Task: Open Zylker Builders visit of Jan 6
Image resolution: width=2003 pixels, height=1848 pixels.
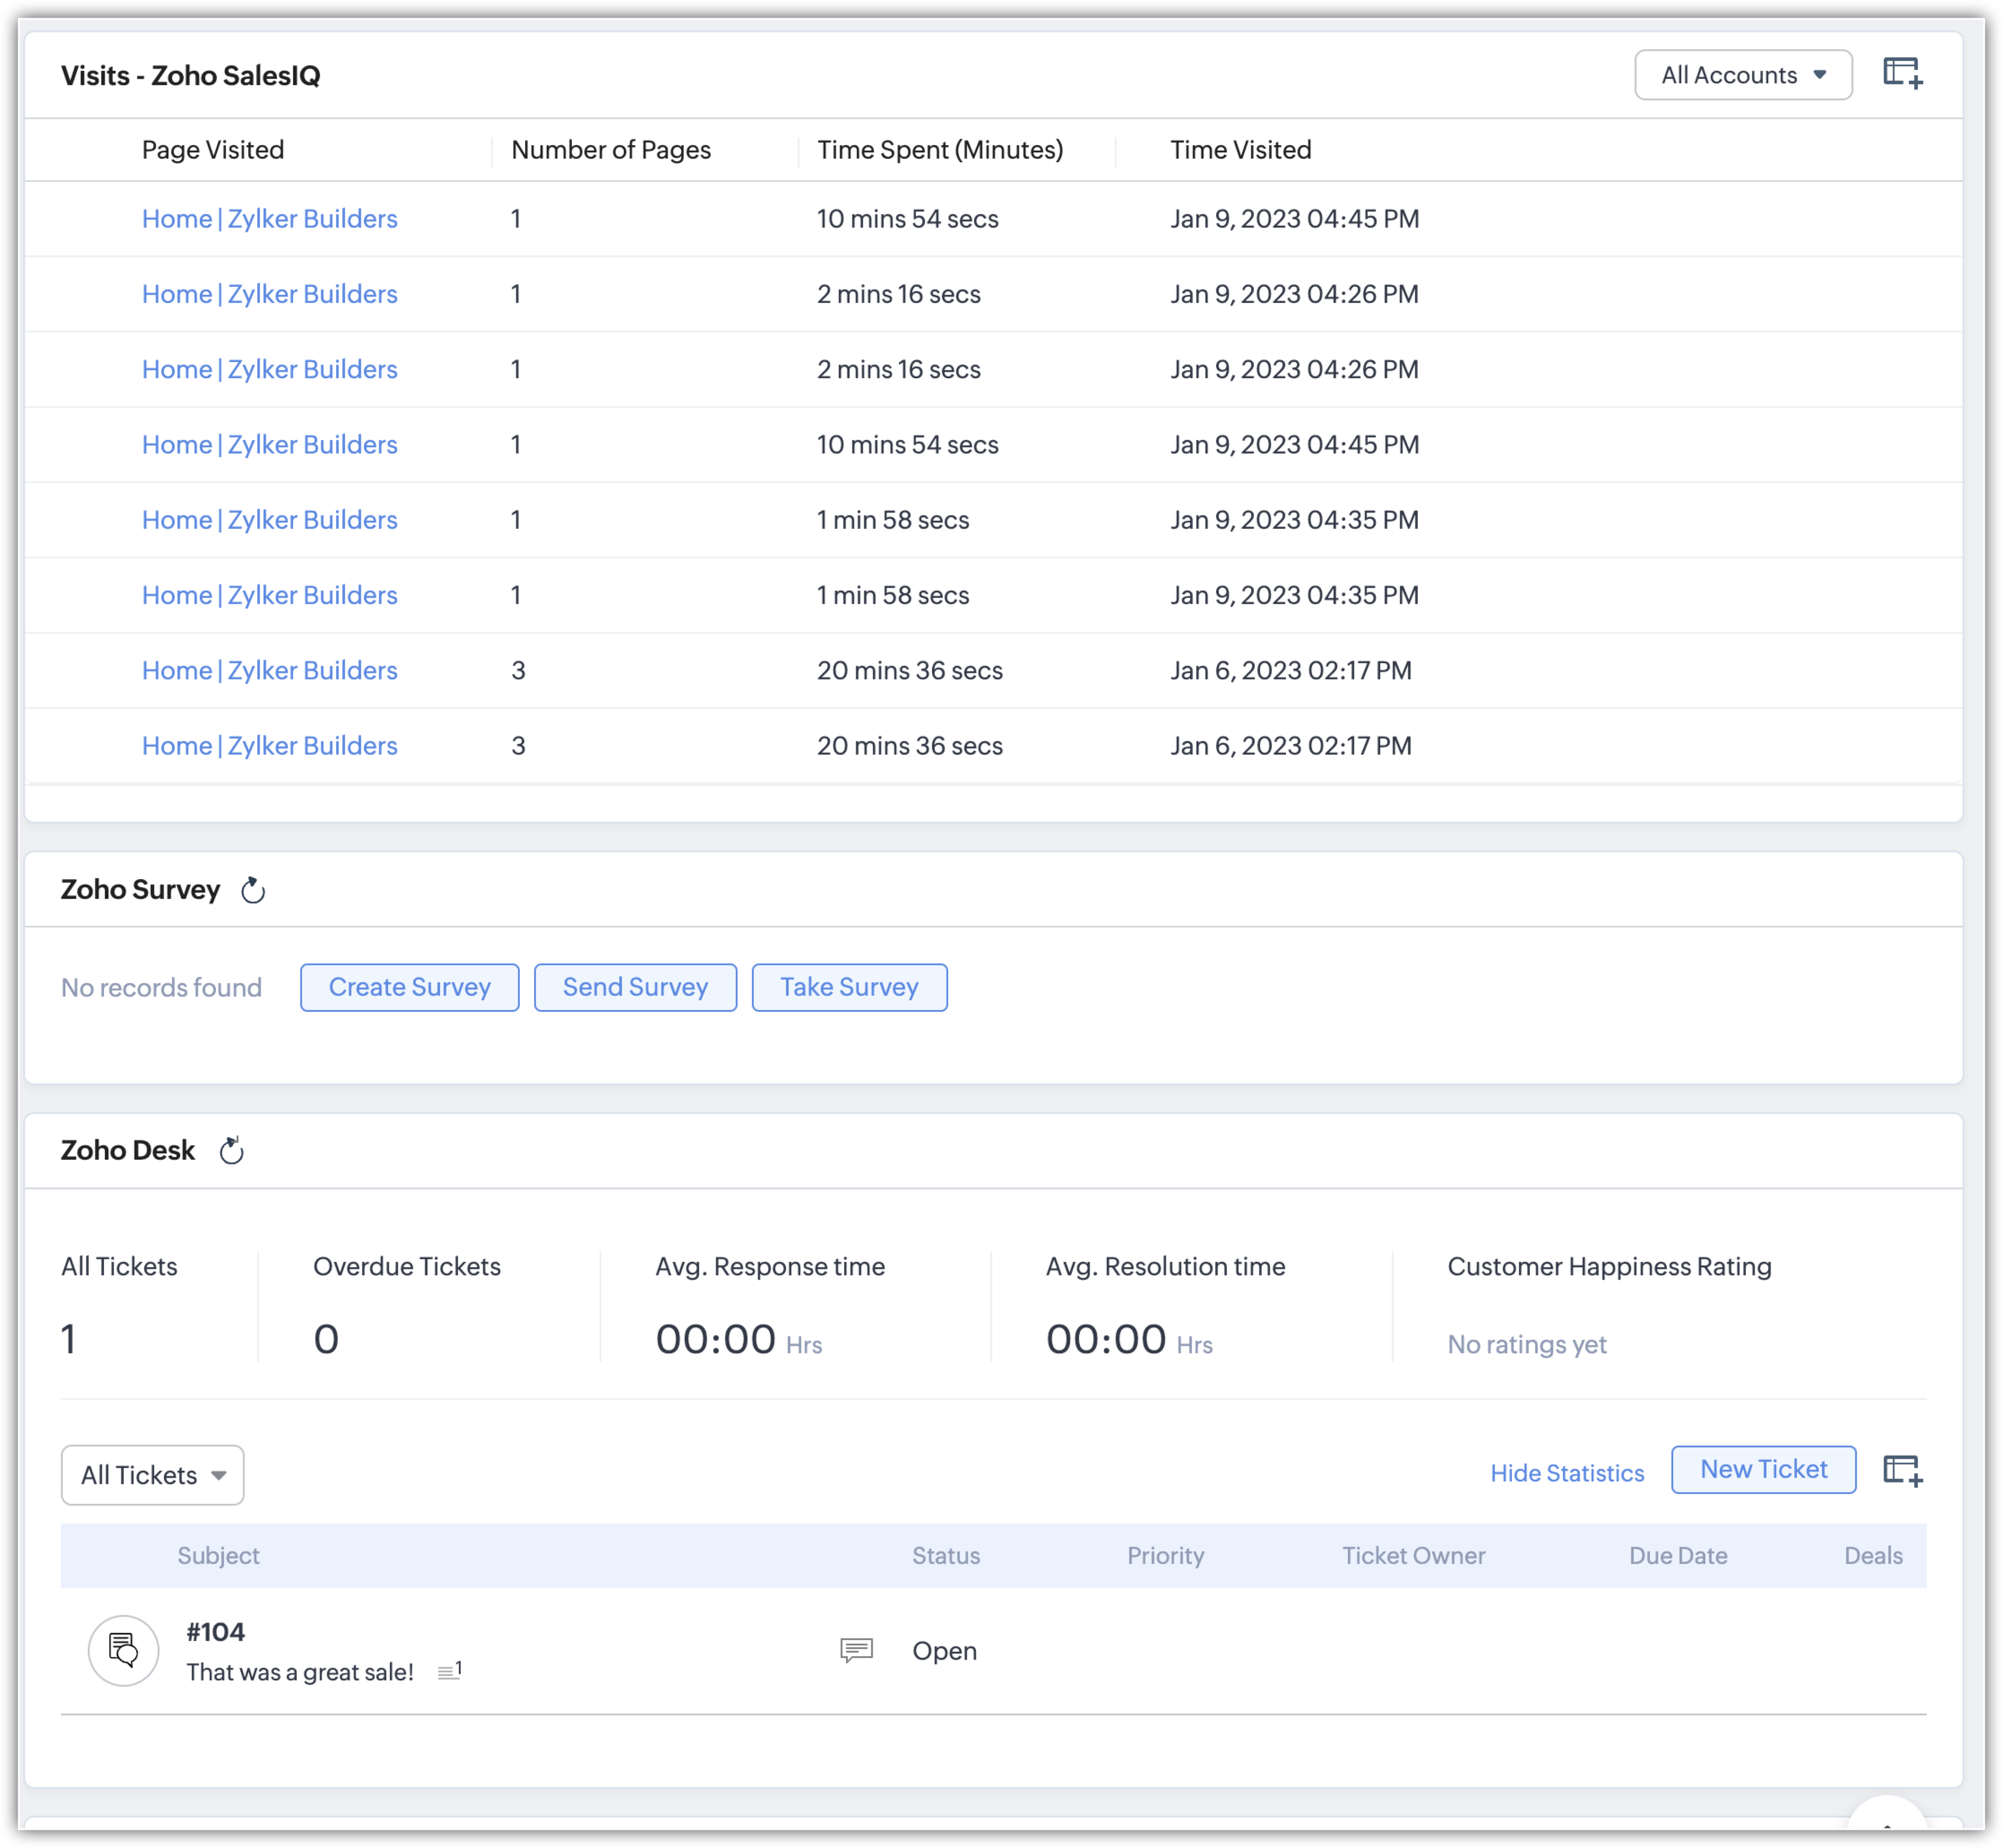Action: coord(269,670)
